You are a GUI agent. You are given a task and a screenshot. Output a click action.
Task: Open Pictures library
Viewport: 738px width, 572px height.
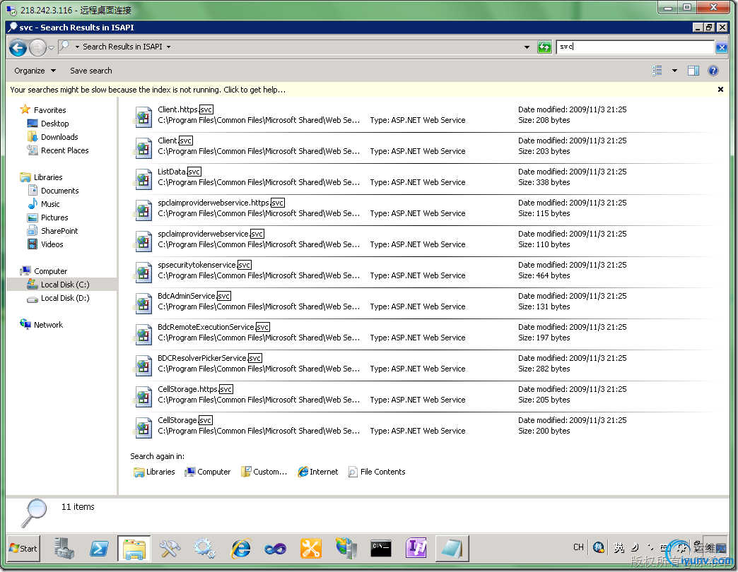pyautogui.click(x=48, y=217)
